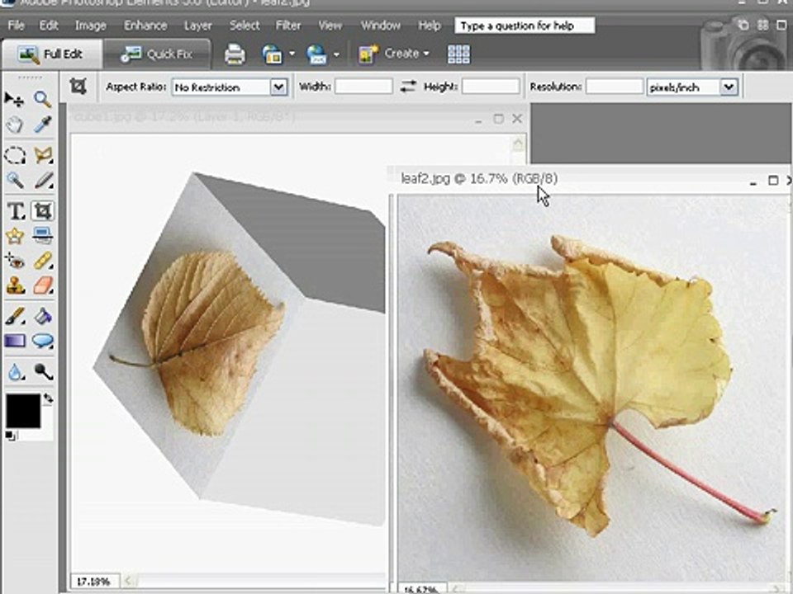The width and height of the screenshot is (793, 594).
Task: Expand arrow next to globe envelope icon
Action: point(336,54)
